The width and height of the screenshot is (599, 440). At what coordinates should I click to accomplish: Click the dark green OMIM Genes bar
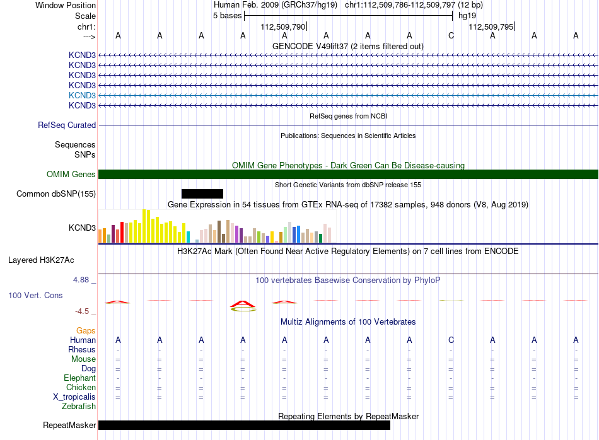pyautogui.click(x=348, y=174)
